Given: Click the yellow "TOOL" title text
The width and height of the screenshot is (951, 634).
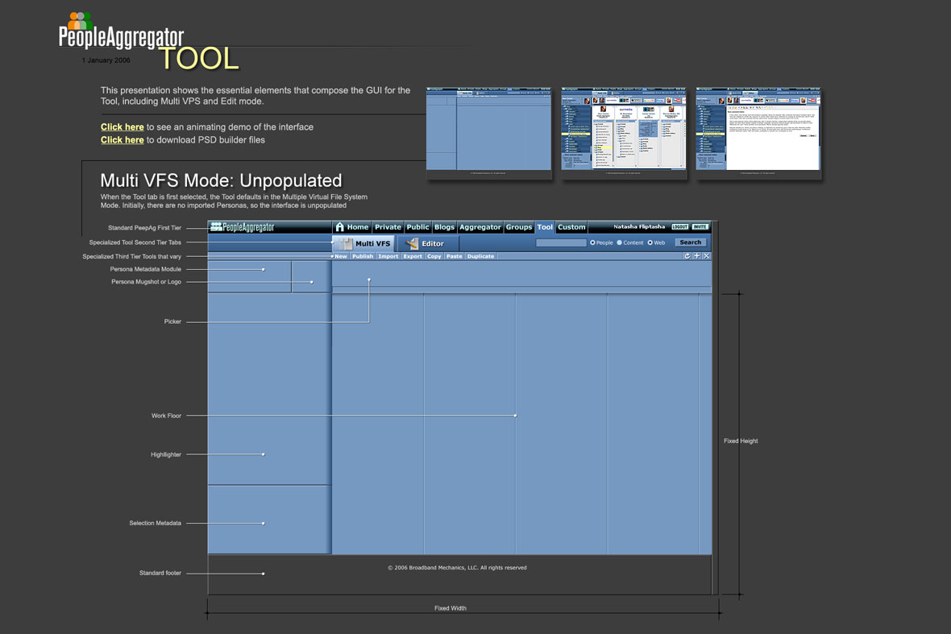Looking at the screenshot, I should coord(199,59).
